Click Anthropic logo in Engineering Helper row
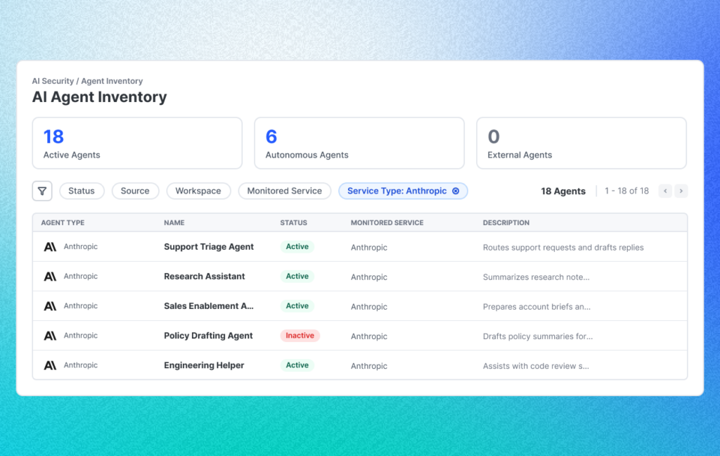 click(50, 365)
